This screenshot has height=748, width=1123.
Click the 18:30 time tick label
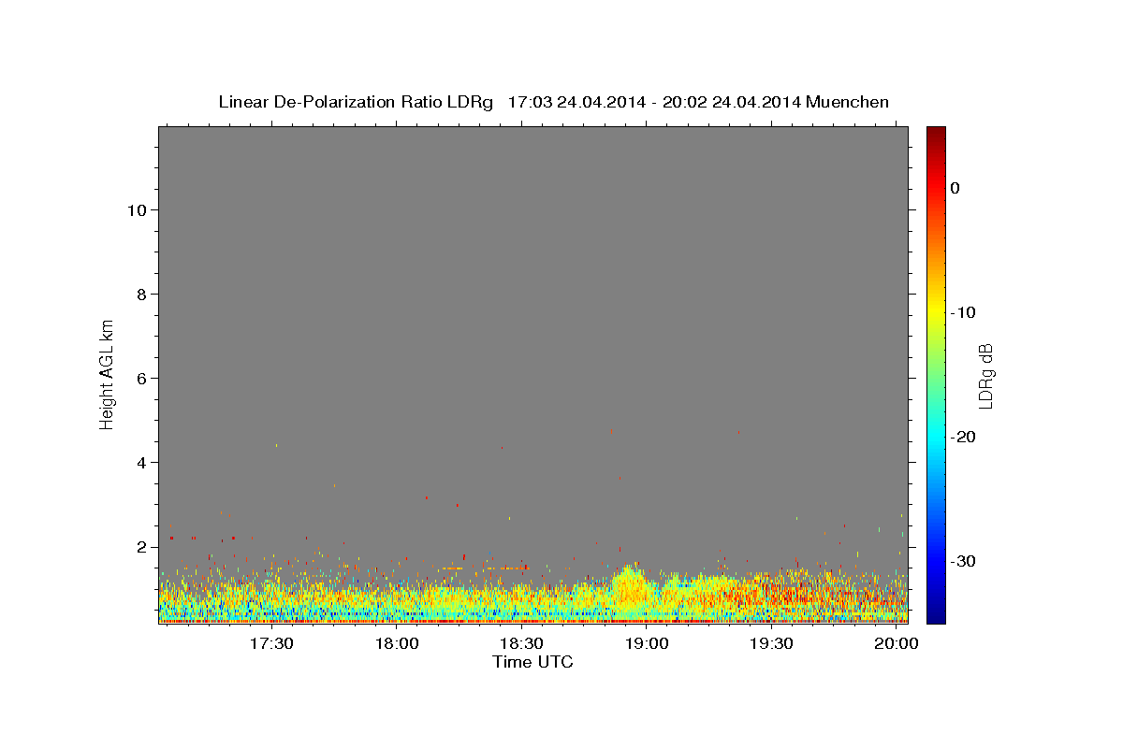522,644
